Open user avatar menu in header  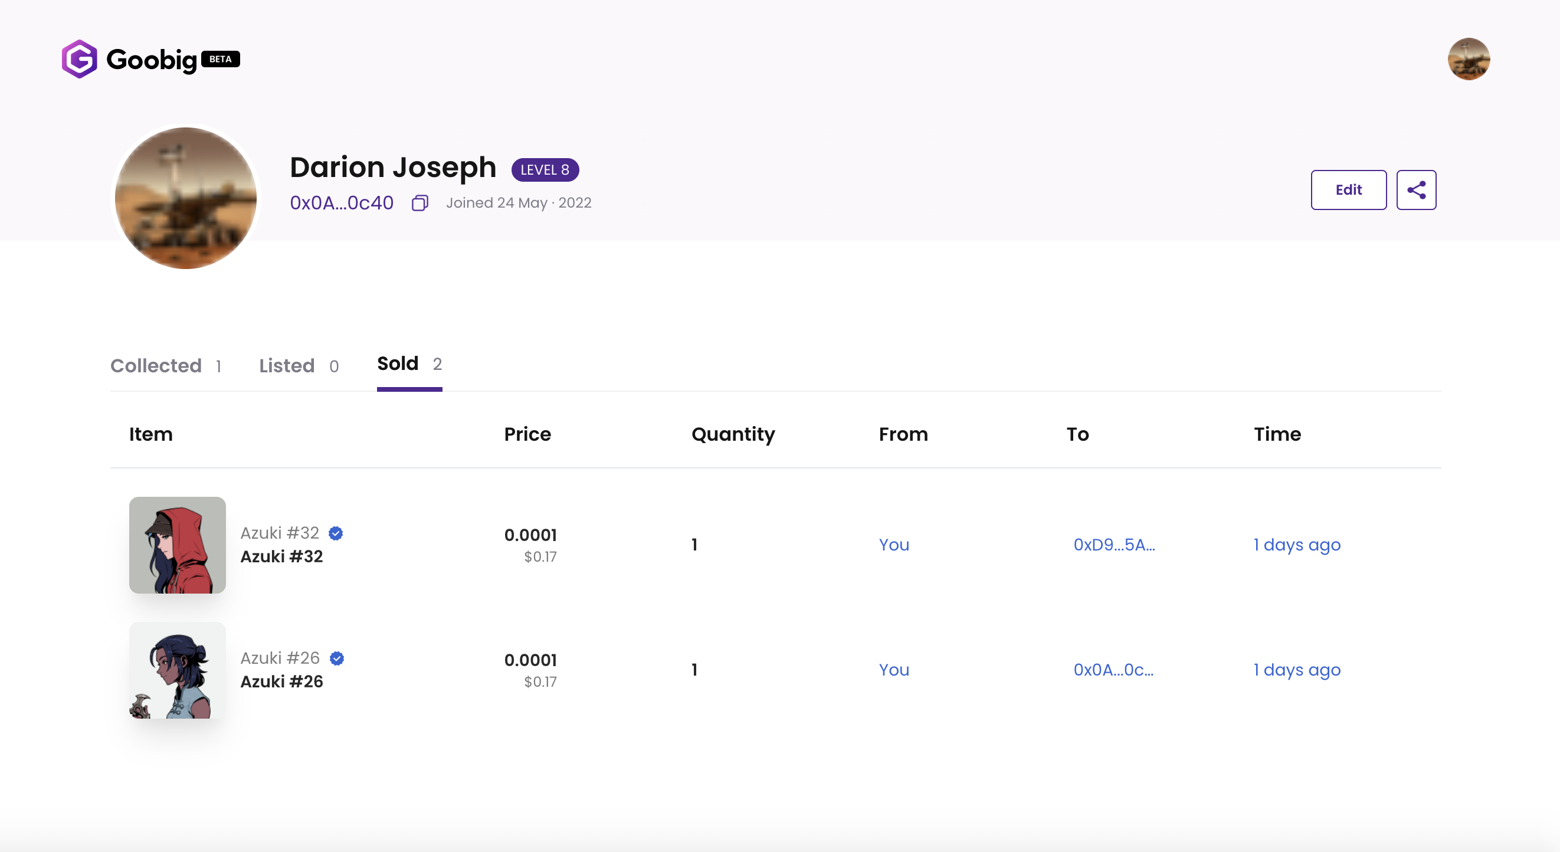pos(1468,60)
